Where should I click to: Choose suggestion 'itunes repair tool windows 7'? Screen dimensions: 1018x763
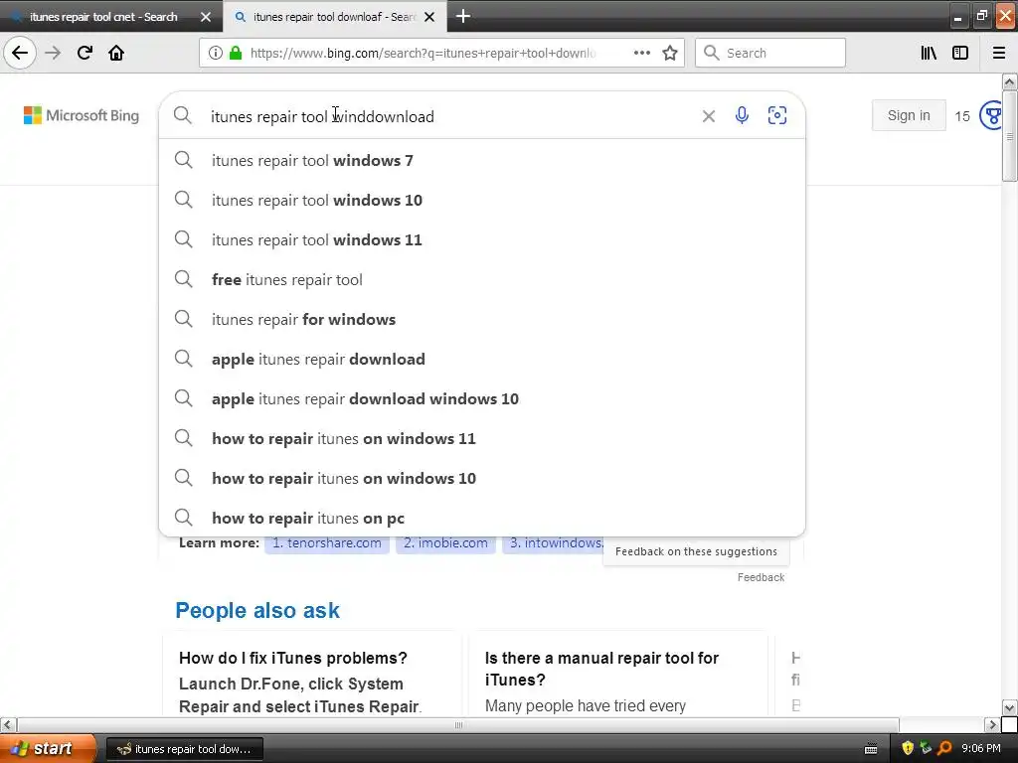tap(482, 160)
